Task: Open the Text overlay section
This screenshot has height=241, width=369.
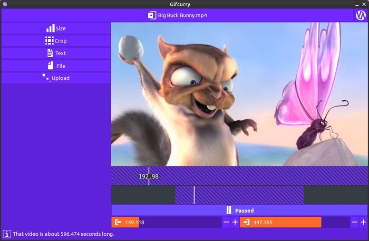Action: click(56, 53)
